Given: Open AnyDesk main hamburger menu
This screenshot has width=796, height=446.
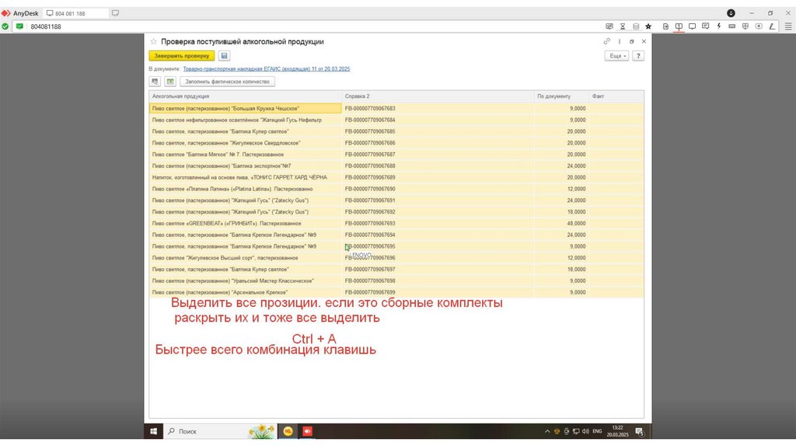Looking at the screenshot, I should 788,26.
